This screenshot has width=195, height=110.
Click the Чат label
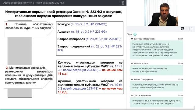click(x=129, y=34)
